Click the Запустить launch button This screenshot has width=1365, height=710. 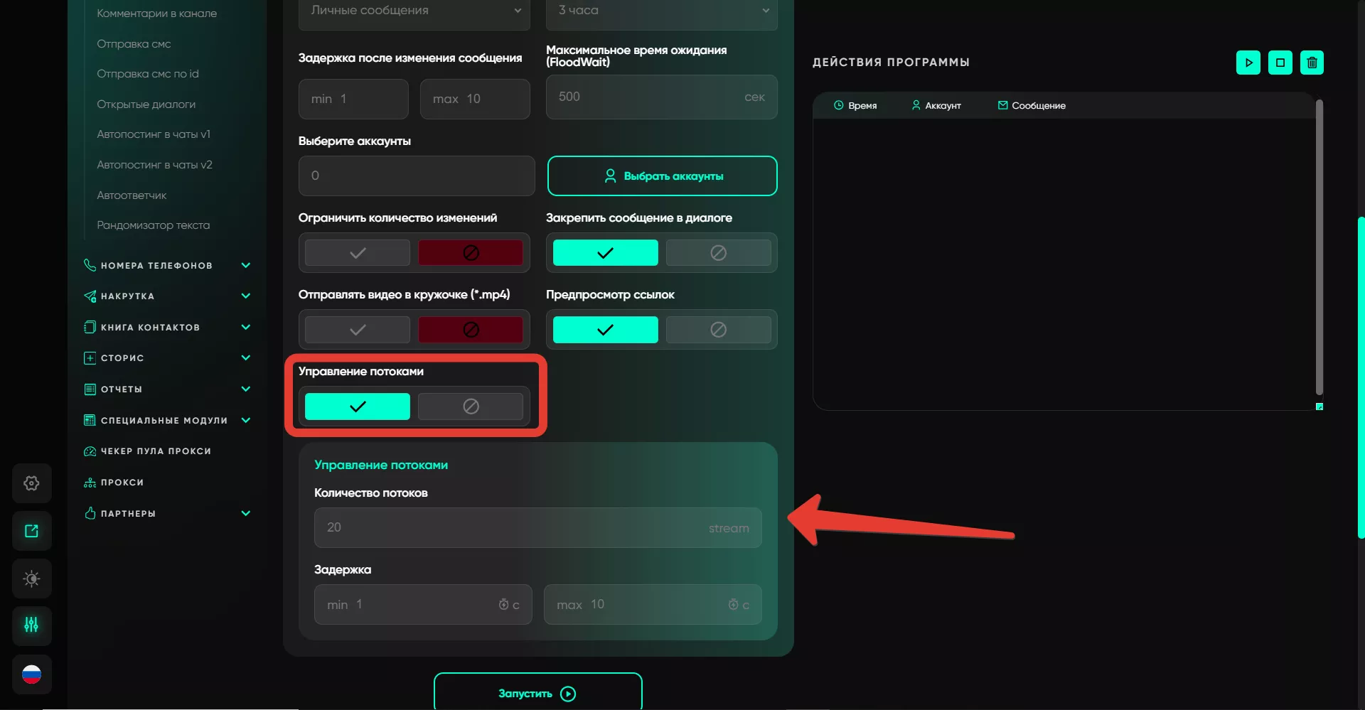point(538,692)
